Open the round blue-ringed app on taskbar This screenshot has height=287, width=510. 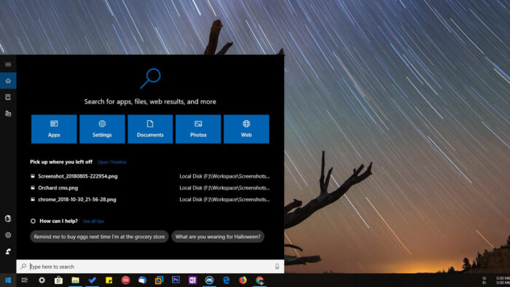[x=209, y=280]
